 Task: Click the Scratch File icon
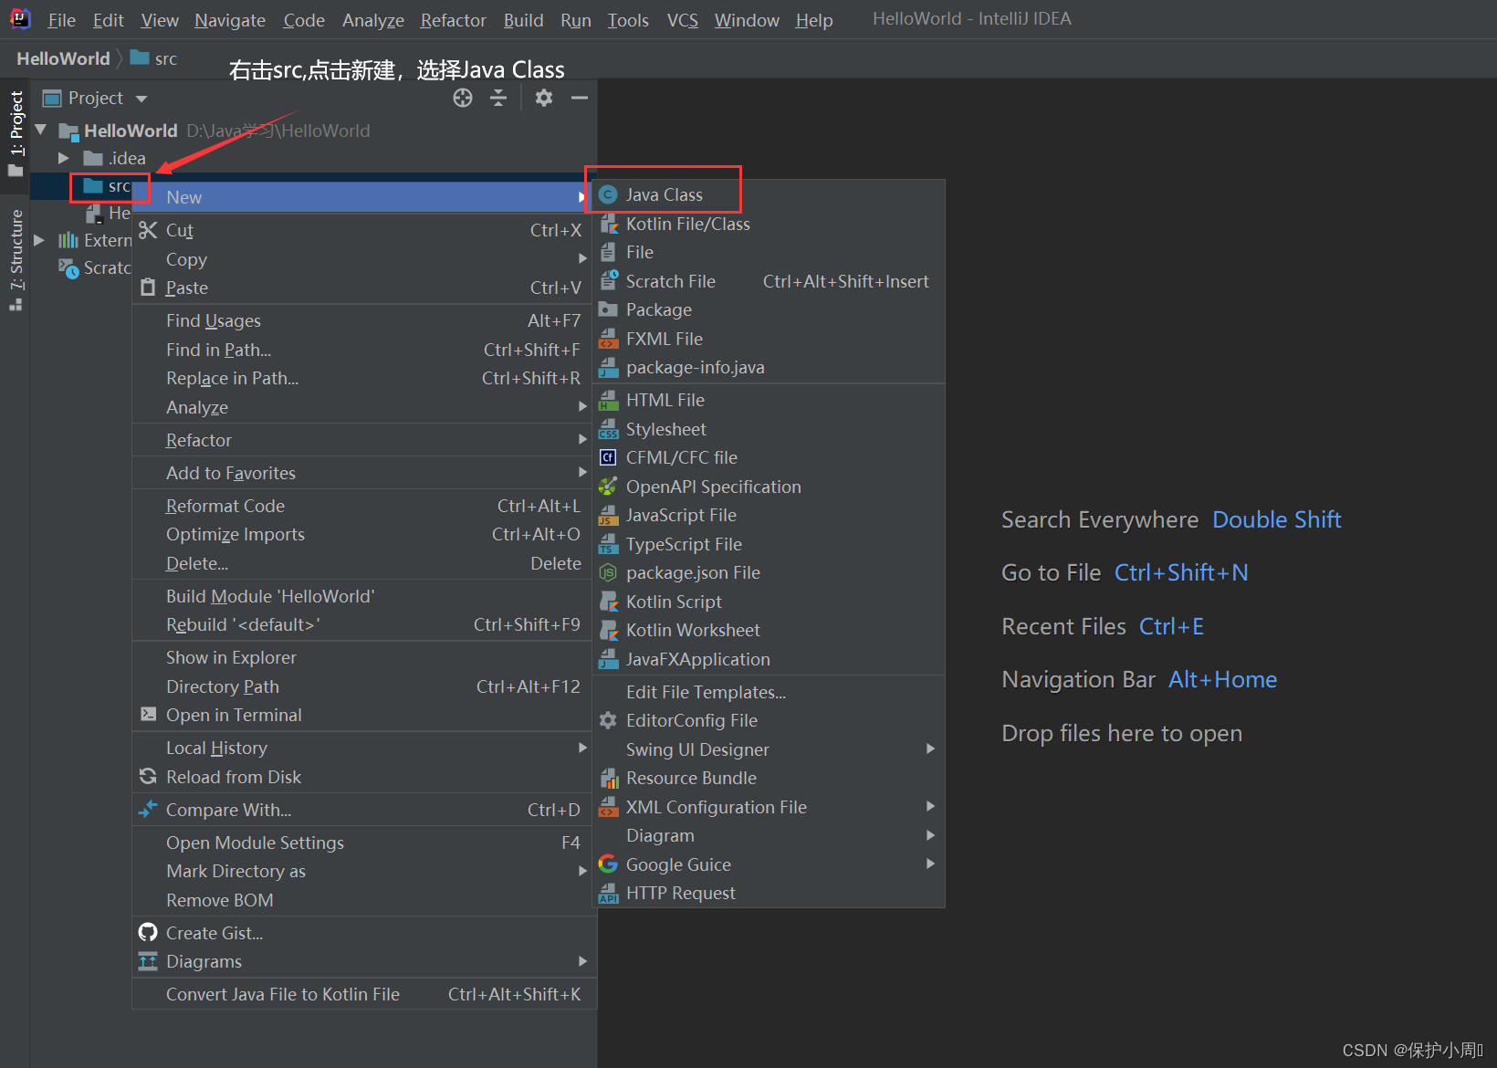click(x=608, y=281)
